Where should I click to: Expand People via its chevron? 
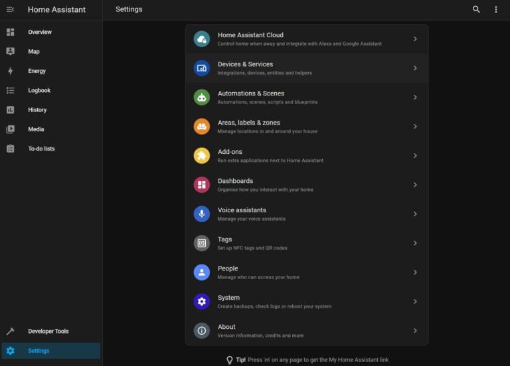pos(415,272)
